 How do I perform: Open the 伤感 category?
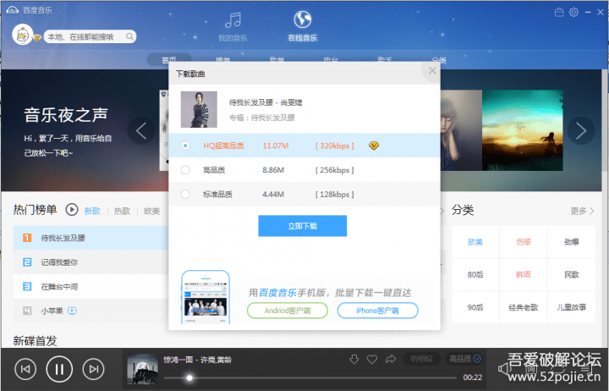tap(524, 242)
